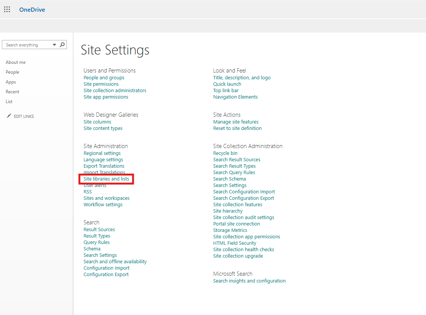The image size is (426, 315).
Task: Open Search insights and configuration
Action: (x=249, y=281)
